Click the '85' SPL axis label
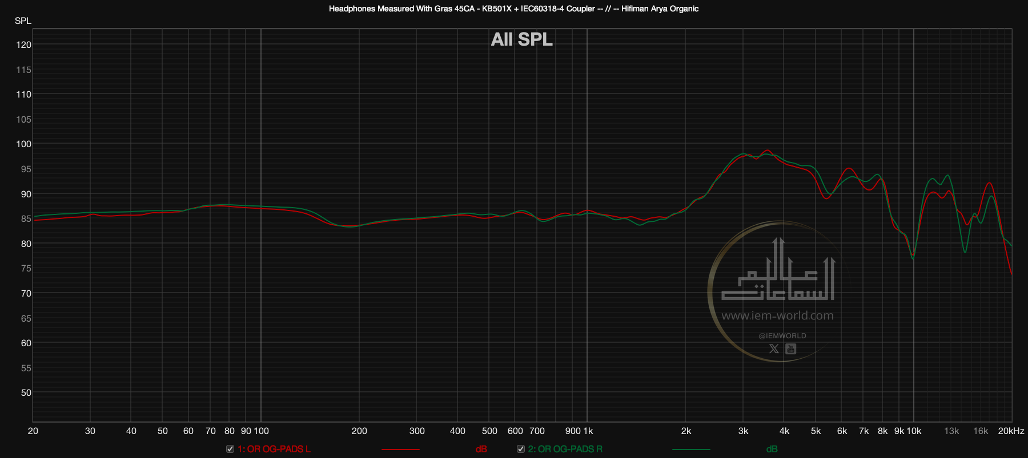The image size is (1028, 458). click(26, 218)
